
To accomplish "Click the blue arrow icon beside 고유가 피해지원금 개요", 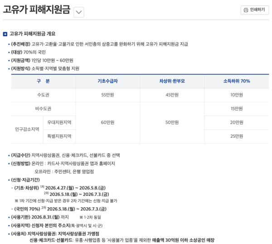I will pyautogui.click(x=5, y=34).
